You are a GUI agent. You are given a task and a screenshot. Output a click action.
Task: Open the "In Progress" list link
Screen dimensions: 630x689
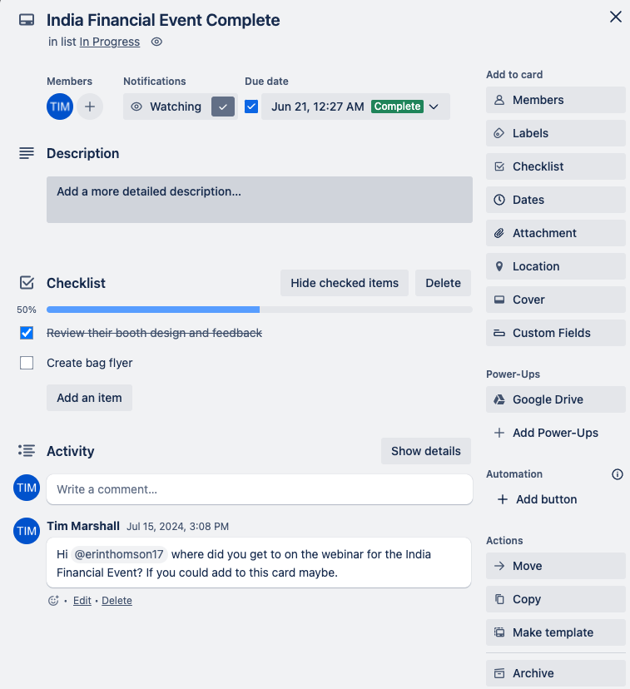[x=109, y=41]
